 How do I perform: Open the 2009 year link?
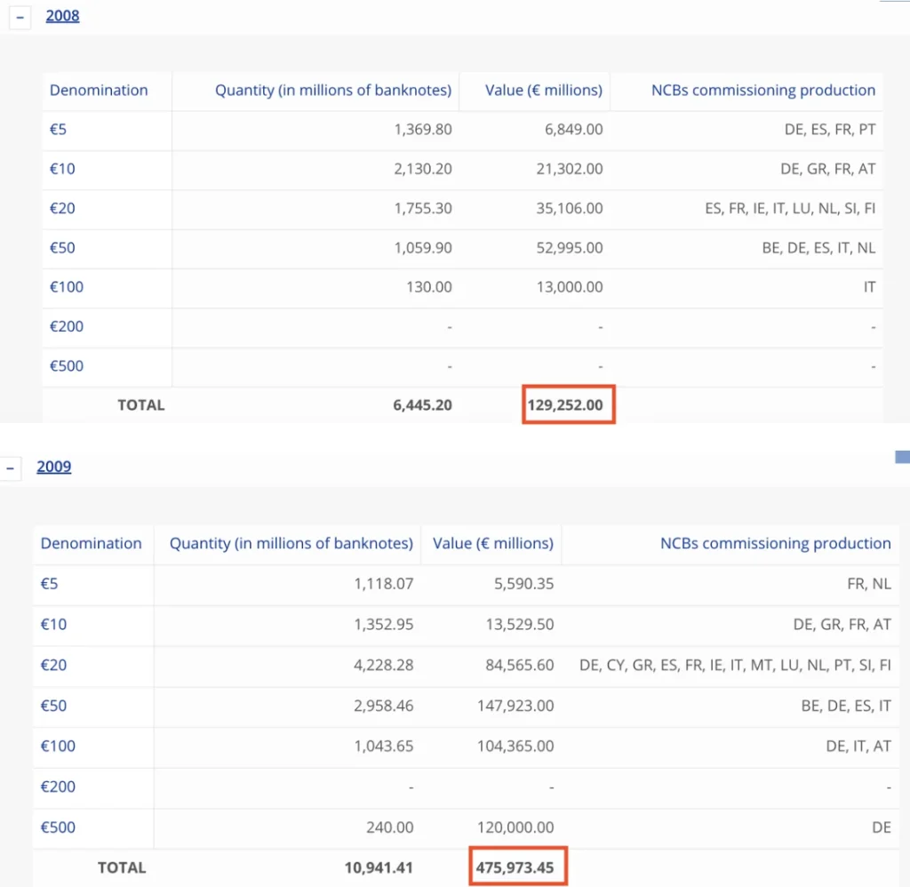click(54, 467)
